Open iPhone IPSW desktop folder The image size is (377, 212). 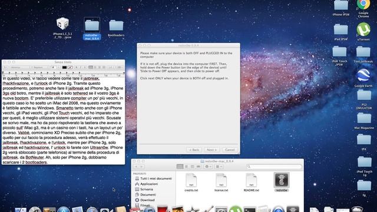[340, 8]
